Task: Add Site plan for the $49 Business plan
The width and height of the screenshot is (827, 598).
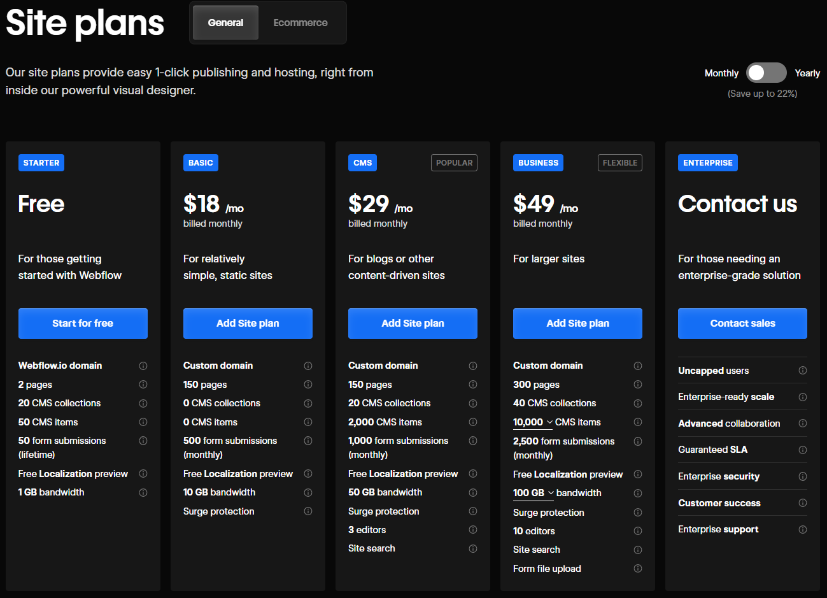Action: (577, 324)
